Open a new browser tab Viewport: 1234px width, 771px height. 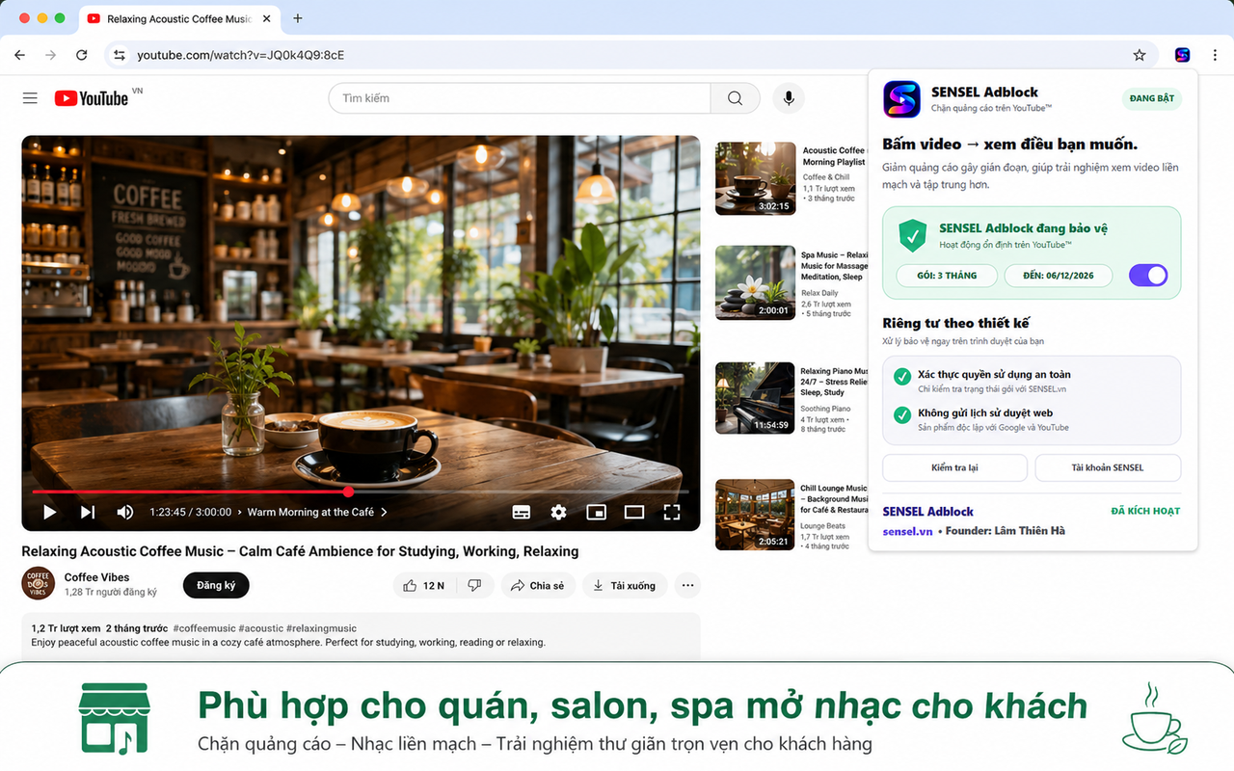[x=297, y=18]
